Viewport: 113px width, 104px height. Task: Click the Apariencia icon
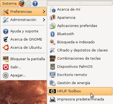pyautogui.click(x=53, y=17)
